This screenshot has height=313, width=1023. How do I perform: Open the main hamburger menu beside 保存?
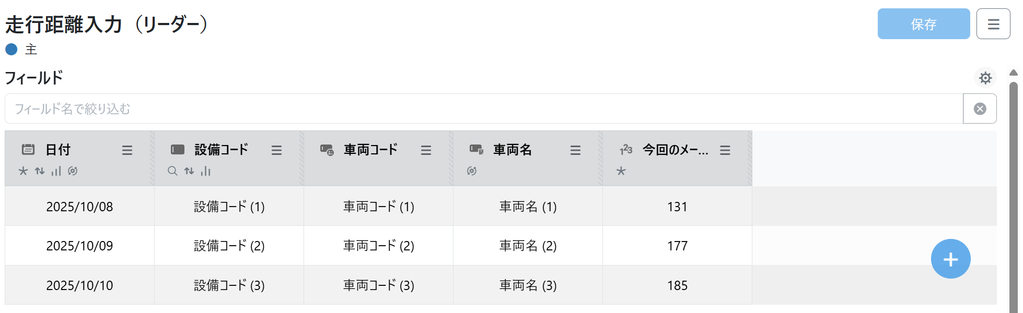993,24
